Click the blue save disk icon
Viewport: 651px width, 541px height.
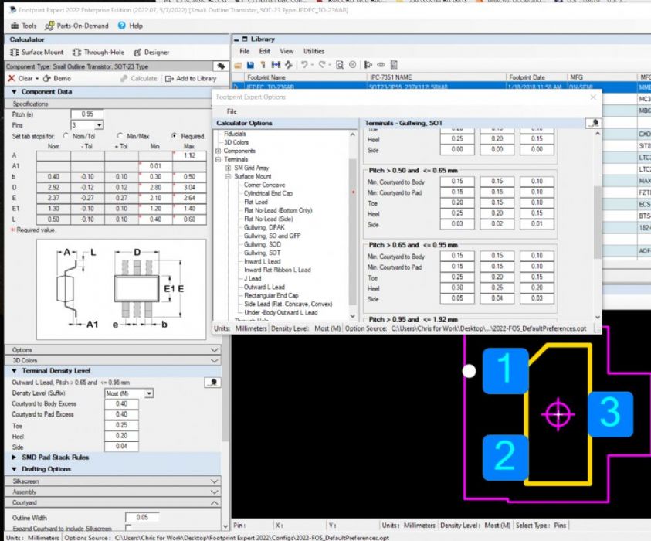pyautogui.click(x=250, y=65)
